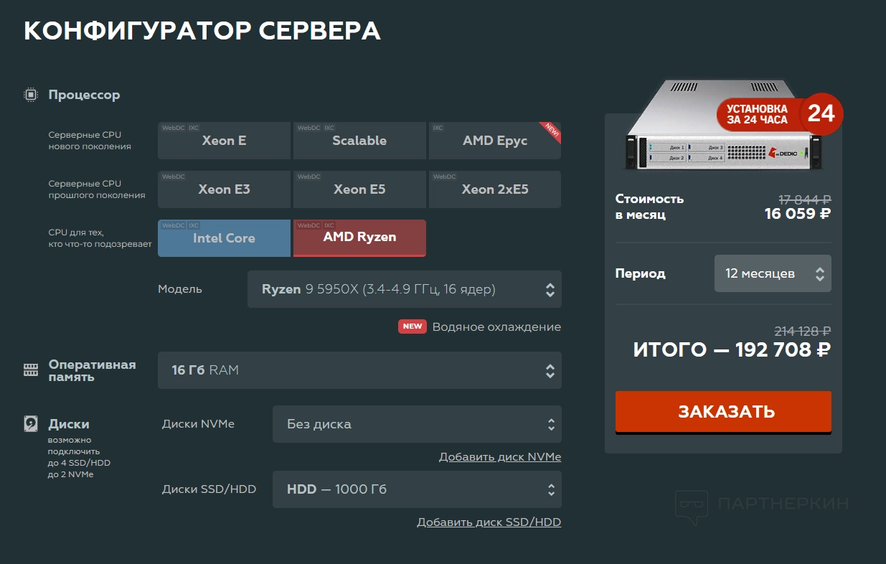Select the AMD Epyc processor option
Viewport: 886px width, 564px height.
click(495, 141)
